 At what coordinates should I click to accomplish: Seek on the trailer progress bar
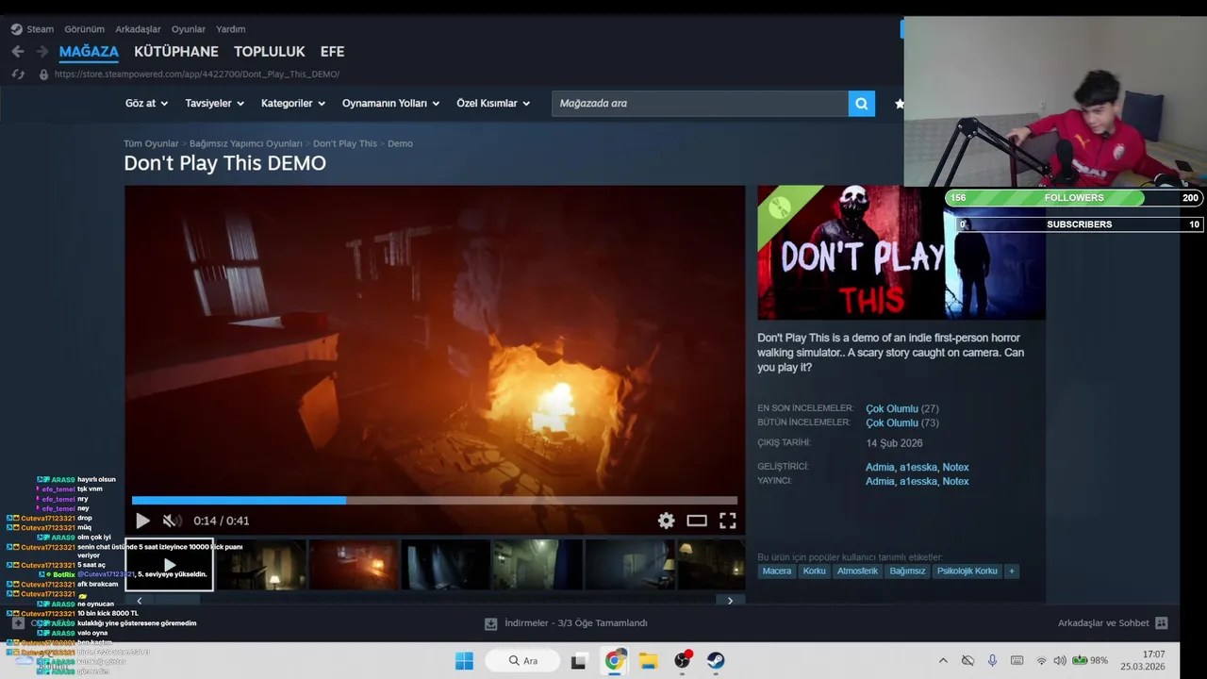435,501
